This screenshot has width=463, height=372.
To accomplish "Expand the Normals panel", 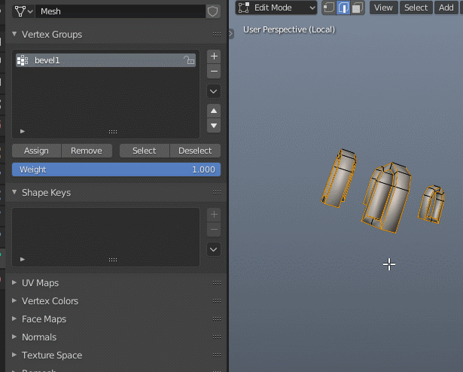I will click(x=14, y=337).
